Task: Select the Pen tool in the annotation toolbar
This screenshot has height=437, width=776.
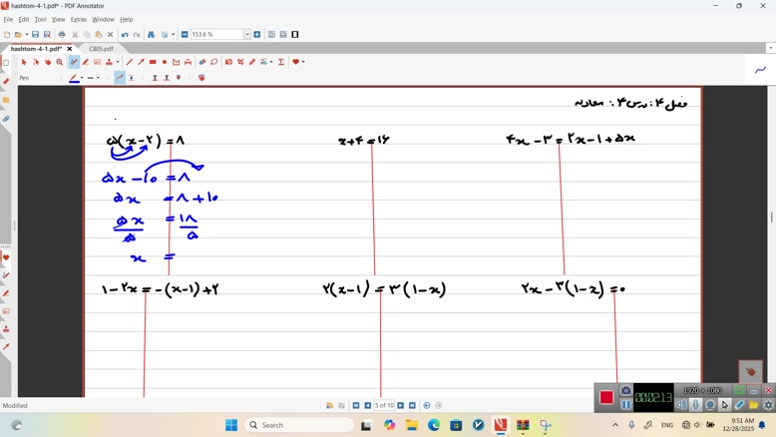Action: tap(73, 62)
